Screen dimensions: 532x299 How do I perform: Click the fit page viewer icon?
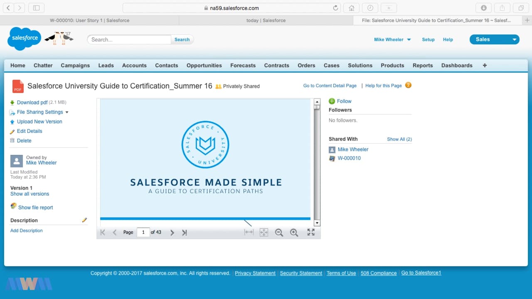point(264,233)
